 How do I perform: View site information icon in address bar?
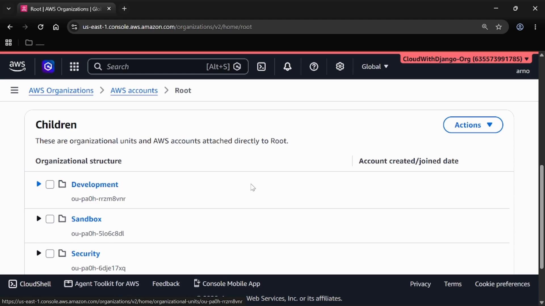click(x=74, y=27)
